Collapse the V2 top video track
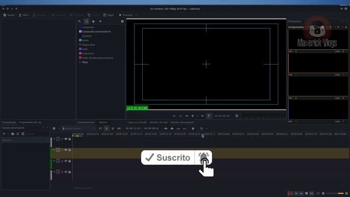 tap(54, 139)
